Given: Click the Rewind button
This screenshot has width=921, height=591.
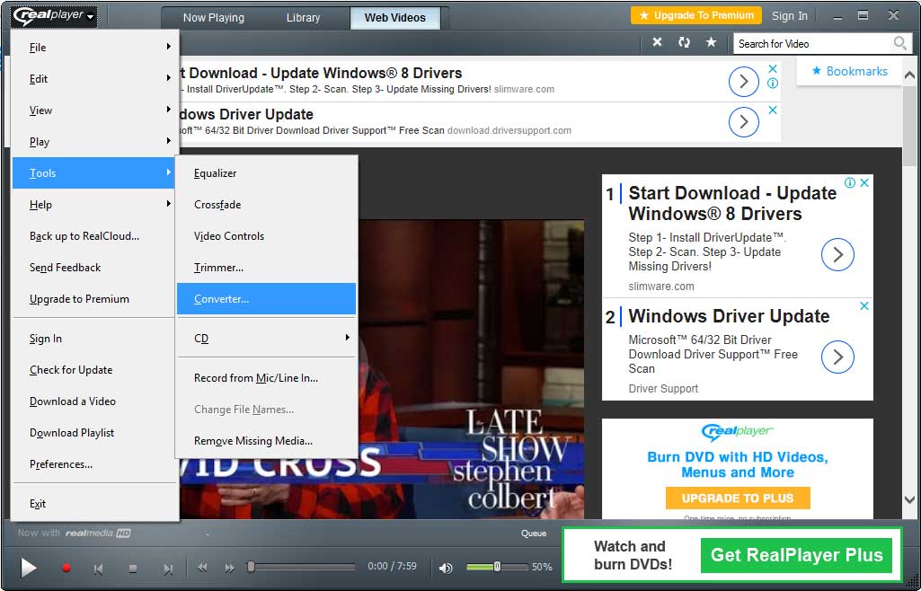Looking at the screenshot, I should click(x=203, y=568).
